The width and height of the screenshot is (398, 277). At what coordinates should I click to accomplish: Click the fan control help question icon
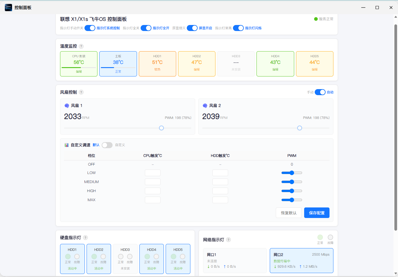click(x=81, y=92)
